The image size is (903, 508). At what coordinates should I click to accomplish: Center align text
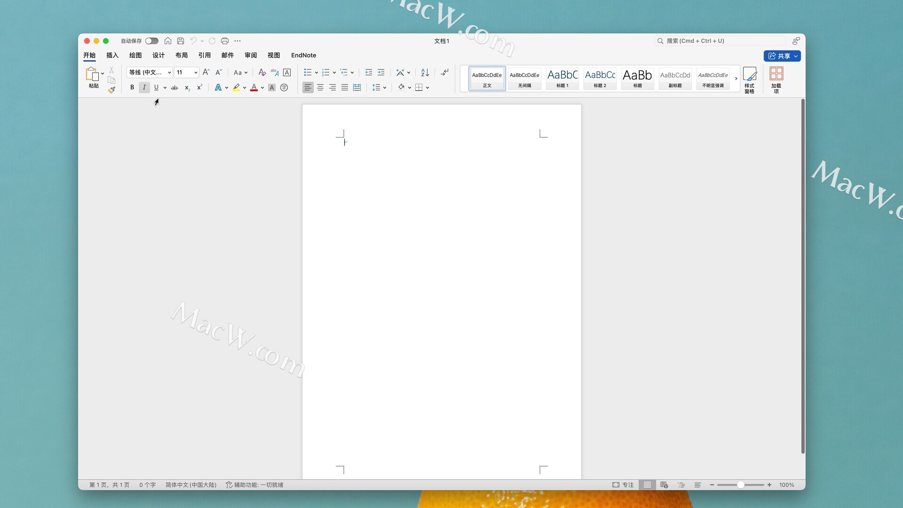[x=320, y=87]
